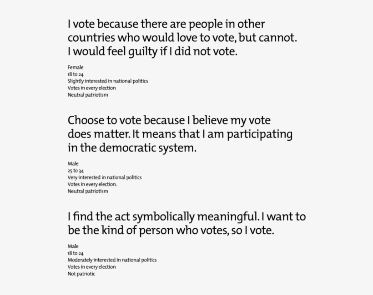The image size is (373, 295).
Task: Click the 'Male' label under third quote
Action: [73, 246]
